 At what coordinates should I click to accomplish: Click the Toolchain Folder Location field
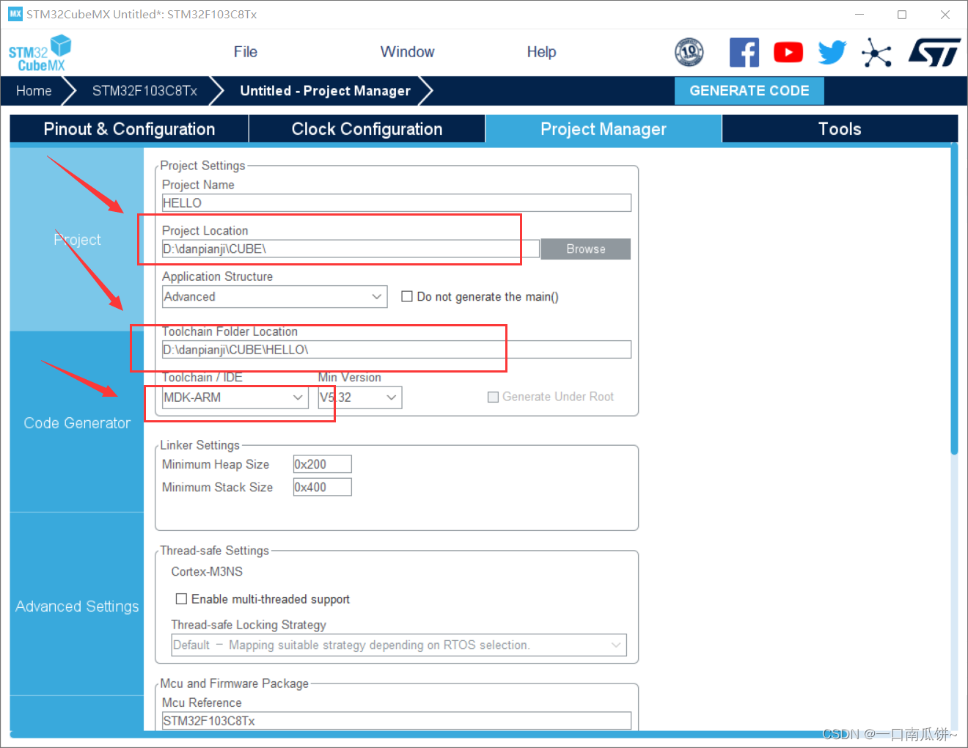(396, 350)
